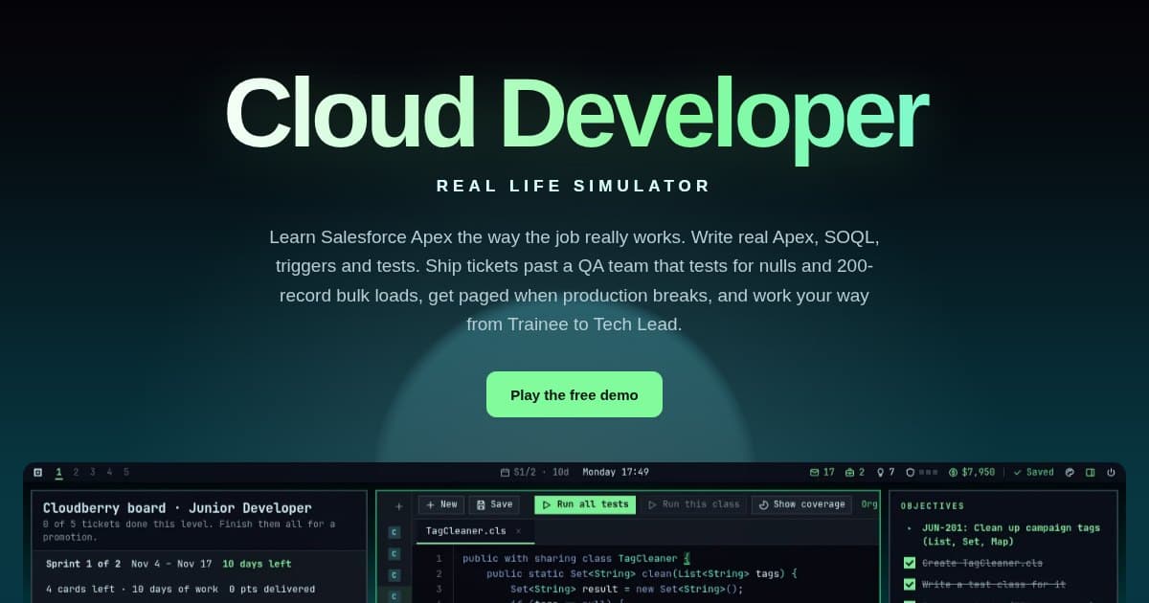Click the Sprint 1 of 2 label
The width and height of the screenshot is (1149, 603).
[x=83, y=564]
